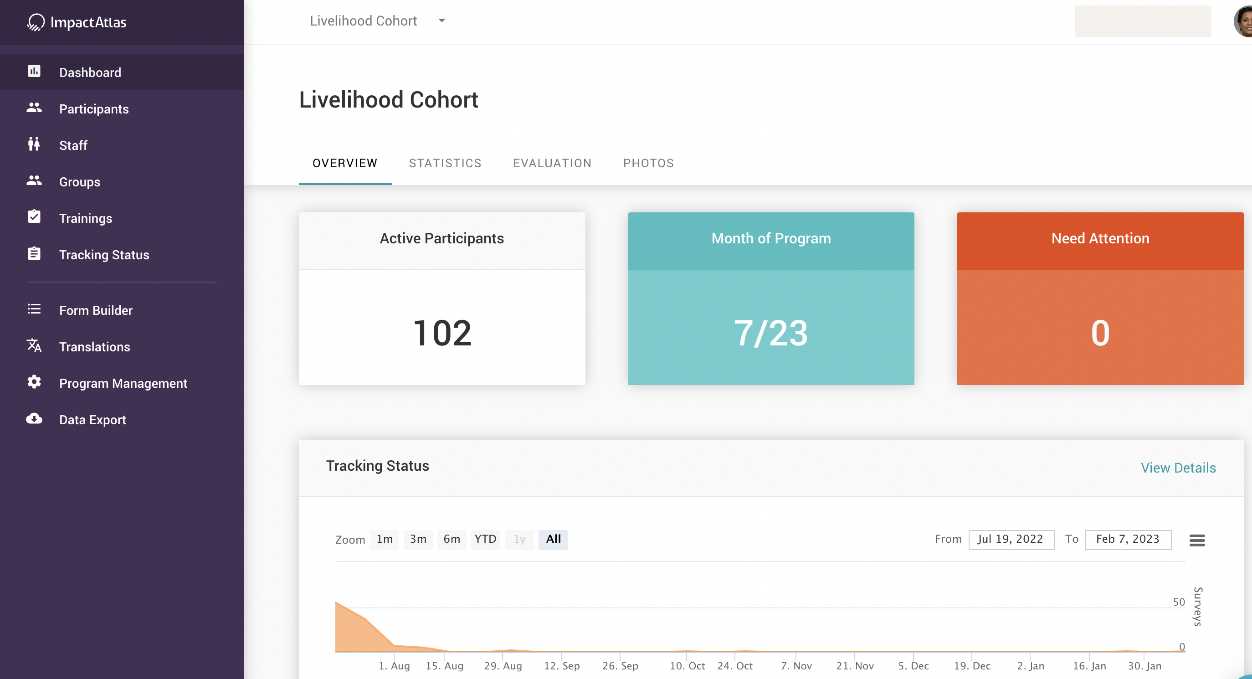
Task: Open the Need Attention card
Action: (x=1099, y=298)
